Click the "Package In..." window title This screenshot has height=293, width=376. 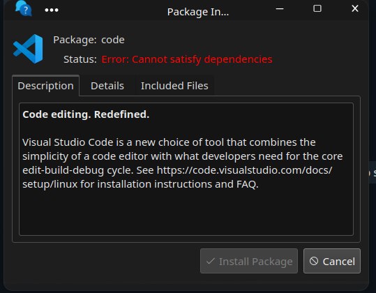pos(198,12)
